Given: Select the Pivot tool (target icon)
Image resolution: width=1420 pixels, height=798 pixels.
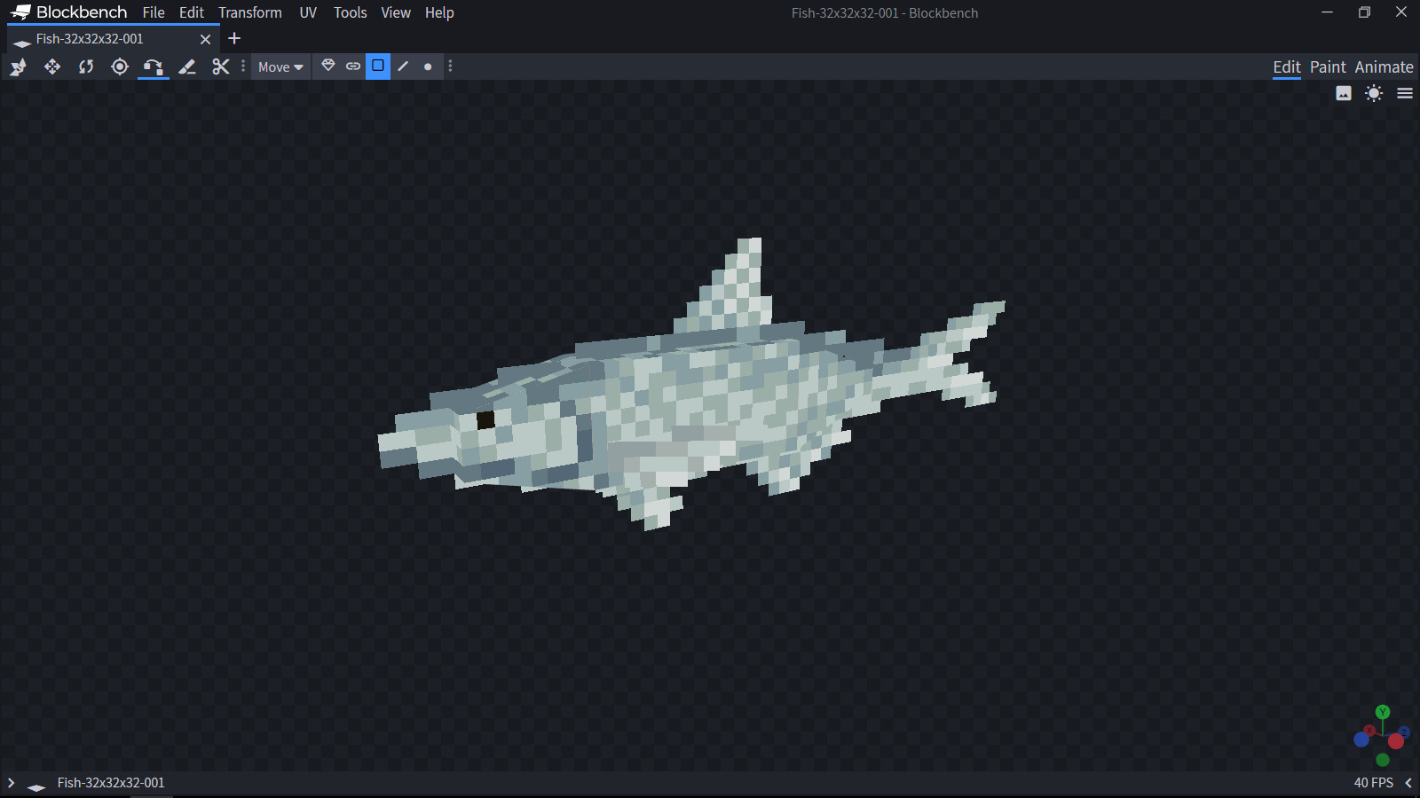Looking at the screenshot, I should point(120,66).
